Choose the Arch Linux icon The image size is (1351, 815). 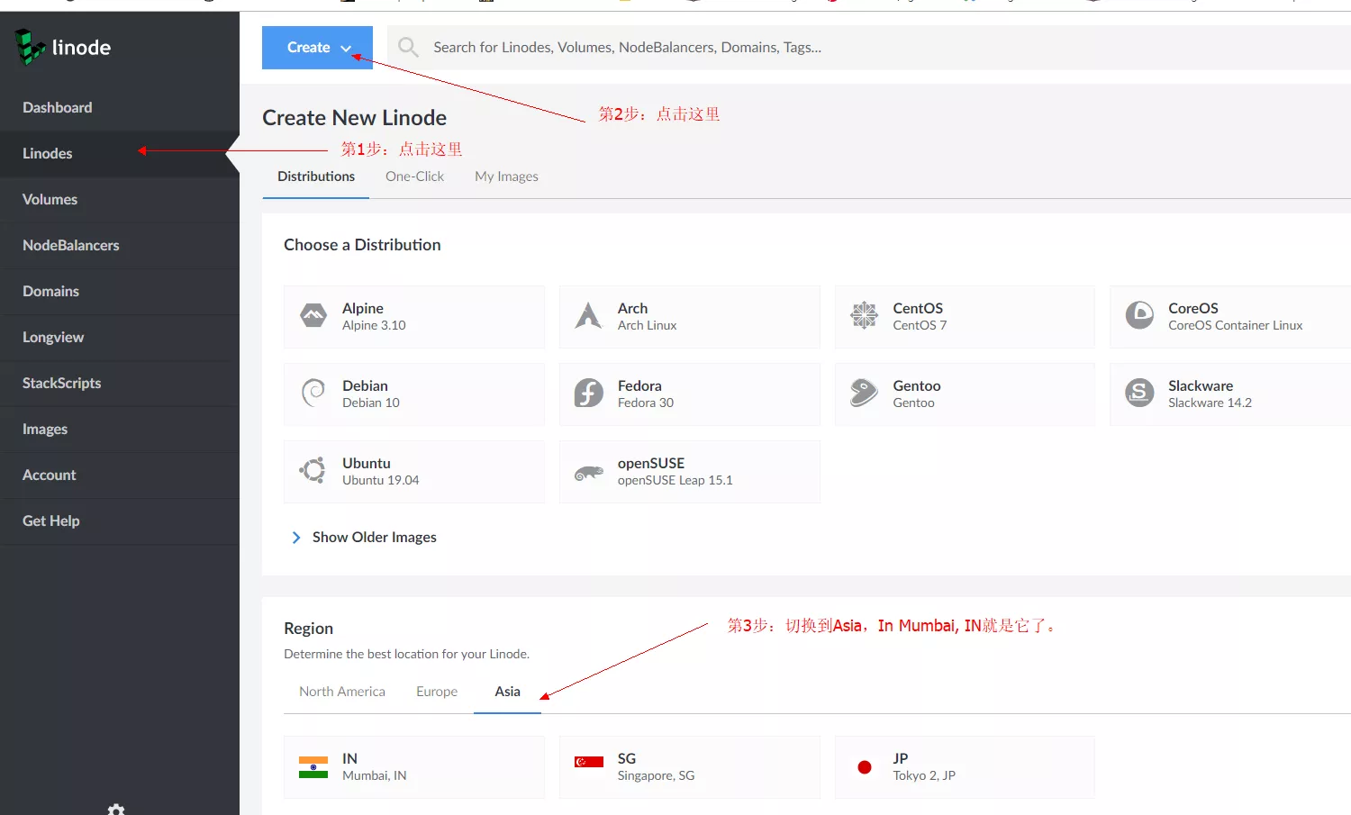coord(588,316)
